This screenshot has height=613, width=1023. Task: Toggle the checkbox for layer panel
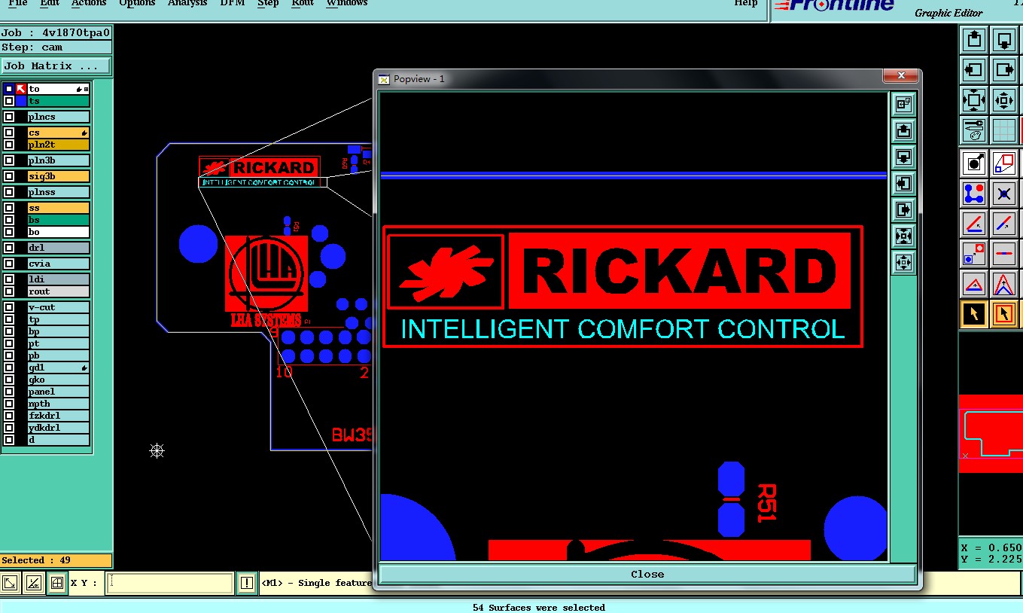(x=9, y=392)
